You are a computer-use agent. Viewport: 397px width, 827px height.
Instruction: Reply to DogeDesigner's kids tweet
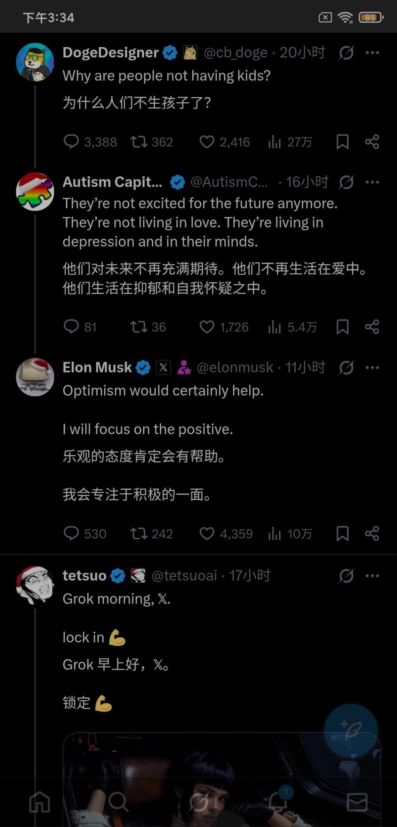pos(71,142)
